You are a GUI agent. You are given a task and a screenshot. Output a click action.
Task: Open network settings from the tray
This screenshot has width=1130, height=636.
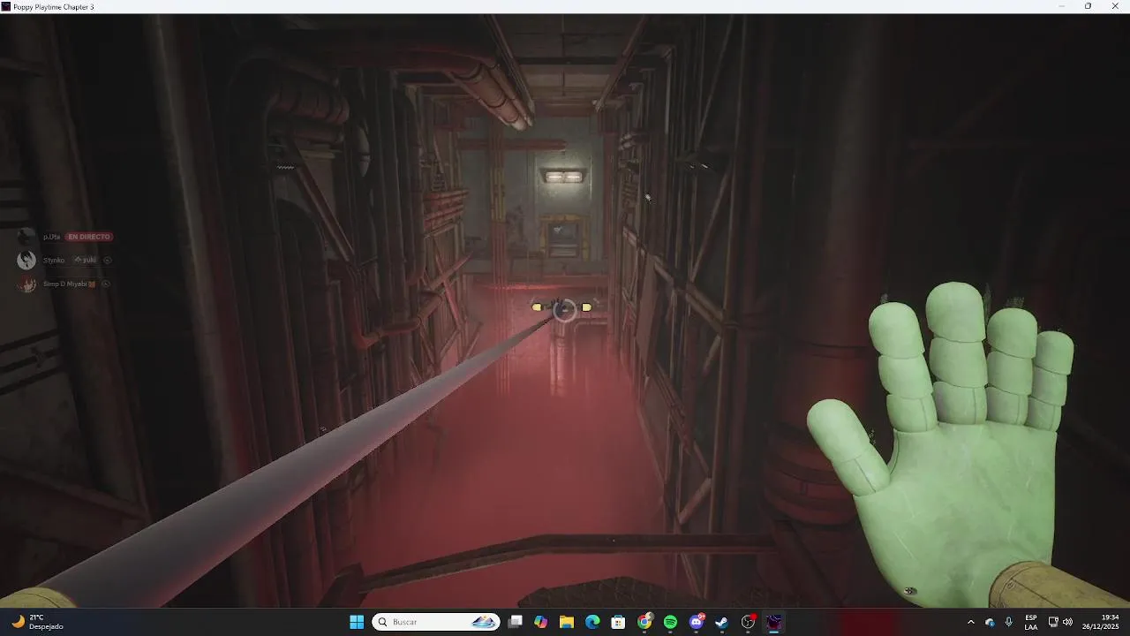coord(1053,622)
